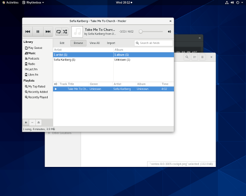Skip to the next track
Image resolution: width=246 pixels, height=196 pixels.
[x=48, y=32]
